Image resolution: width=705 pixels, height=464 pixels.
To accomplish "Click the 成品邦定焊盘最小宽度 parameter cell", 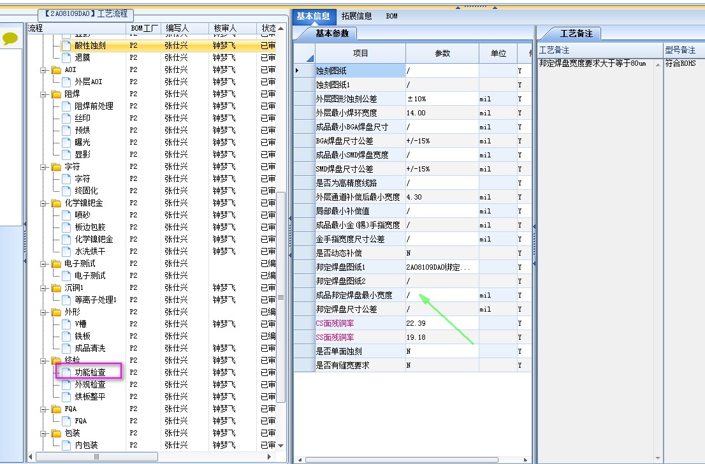I will tap(442, 295).
